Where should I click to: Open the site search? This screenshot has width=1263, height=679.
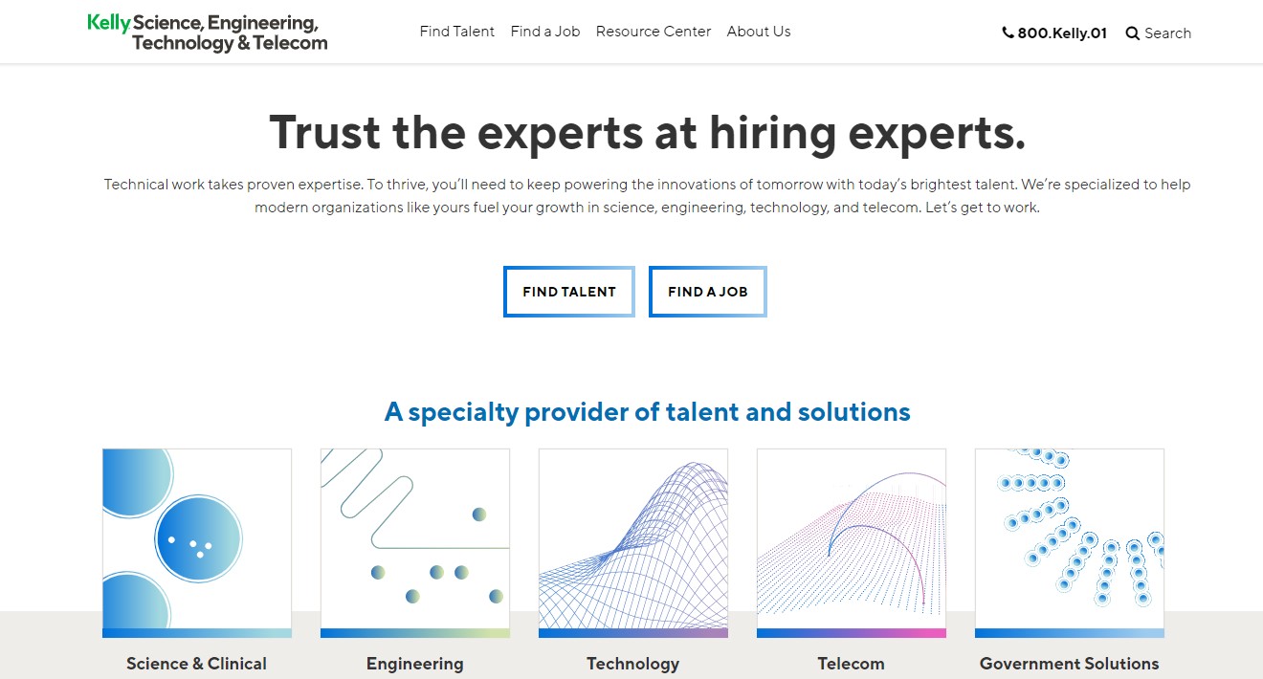pyautogui.click(x=1159, y=33)
